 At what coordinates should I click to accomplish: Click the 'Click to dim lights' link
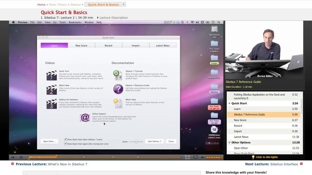[x=267, y=157]
